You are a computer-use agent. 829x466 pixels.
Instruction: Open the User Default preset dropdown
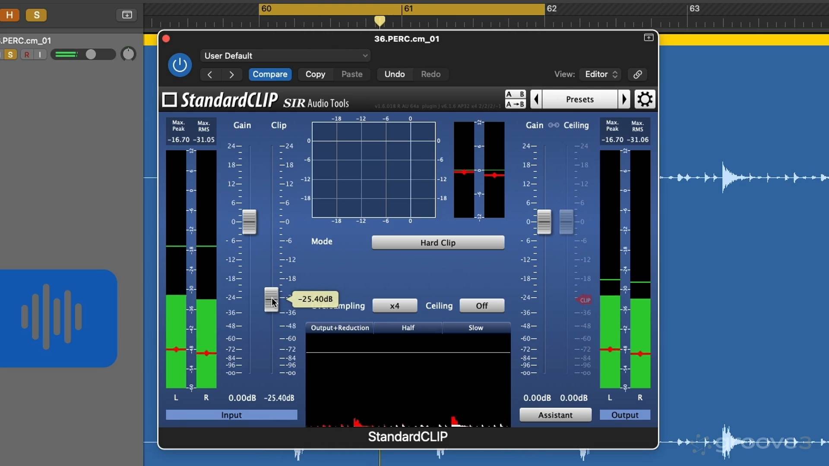[285, 56]
